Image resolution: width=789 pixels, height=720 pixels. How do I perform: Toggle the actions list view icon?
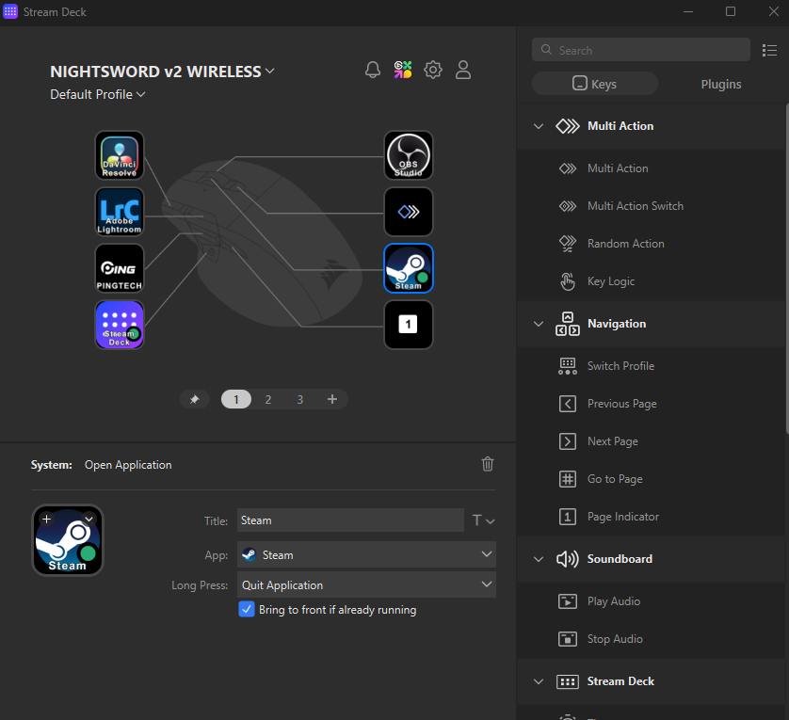[769, 50]
